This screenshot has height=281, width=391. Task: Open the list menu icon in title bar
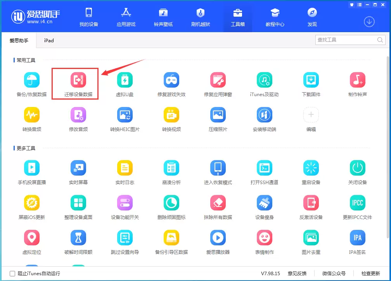tap(359, 5)
